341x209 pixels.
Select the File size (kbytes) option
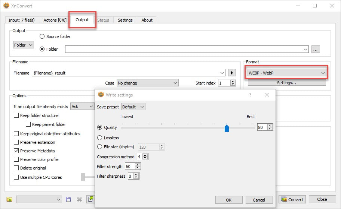pos(99,147)
